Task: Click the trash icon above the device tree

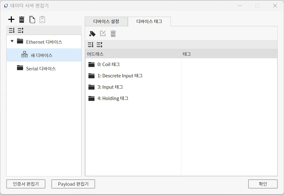Action: pos(22,19)
